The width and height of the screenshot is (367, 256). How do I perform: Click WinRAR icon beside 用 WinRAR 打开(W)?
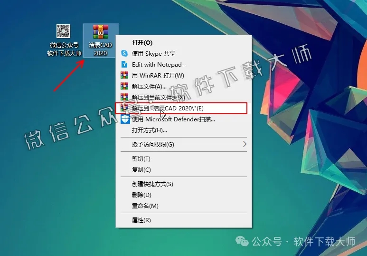124,75
